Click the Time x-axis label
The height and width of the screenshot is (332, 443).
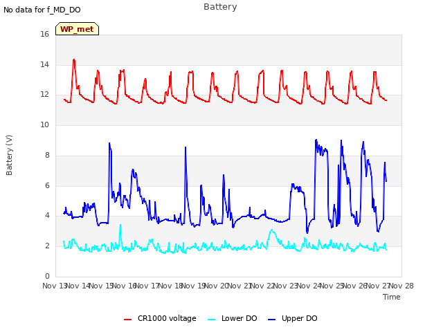pyautogui.click(x=391, y=297)
